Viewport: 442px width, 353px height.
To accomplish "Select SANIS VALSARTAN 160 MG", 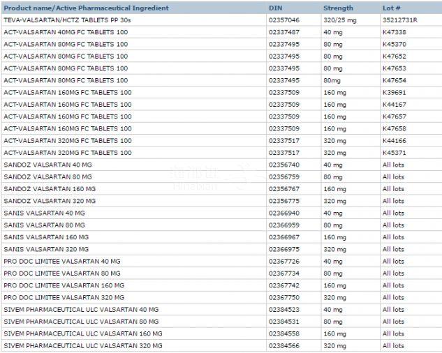I will [46, 237].
